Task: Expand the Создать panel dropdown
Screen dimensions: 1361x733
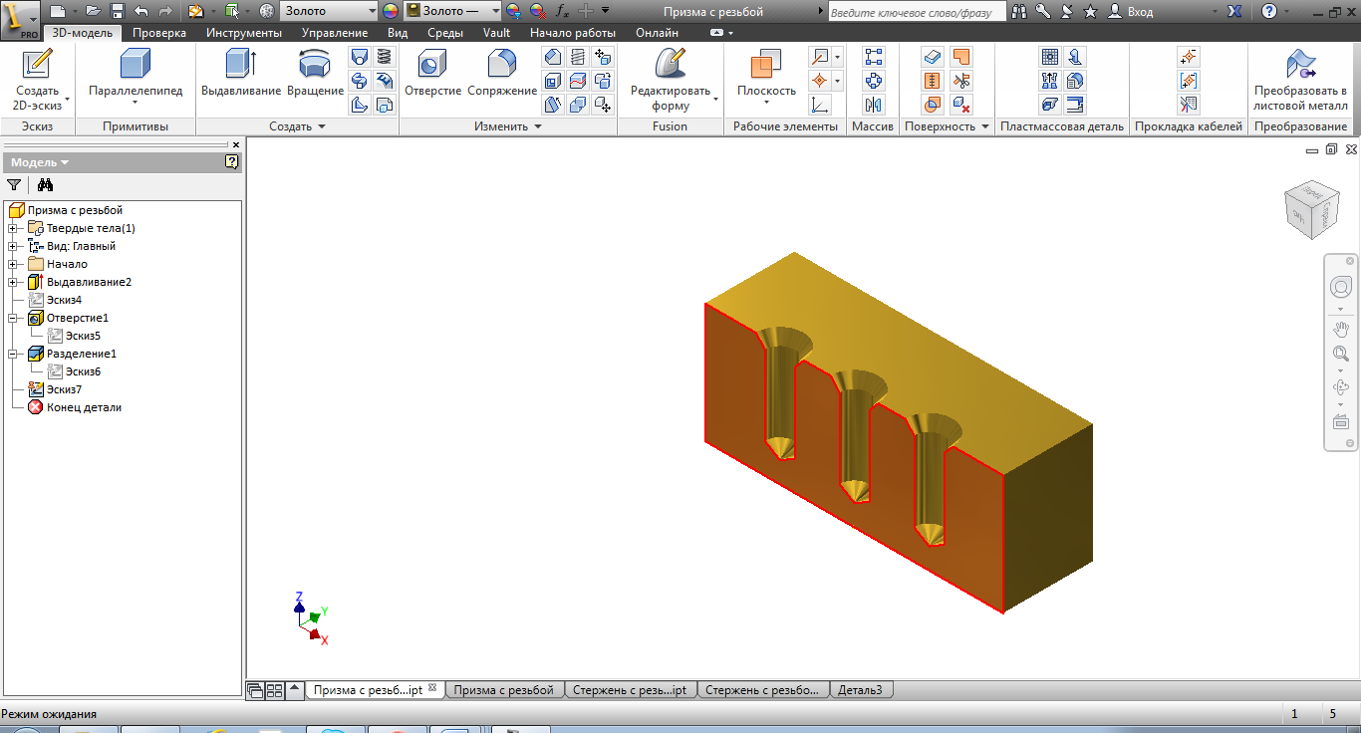Action: coord(298,126)
